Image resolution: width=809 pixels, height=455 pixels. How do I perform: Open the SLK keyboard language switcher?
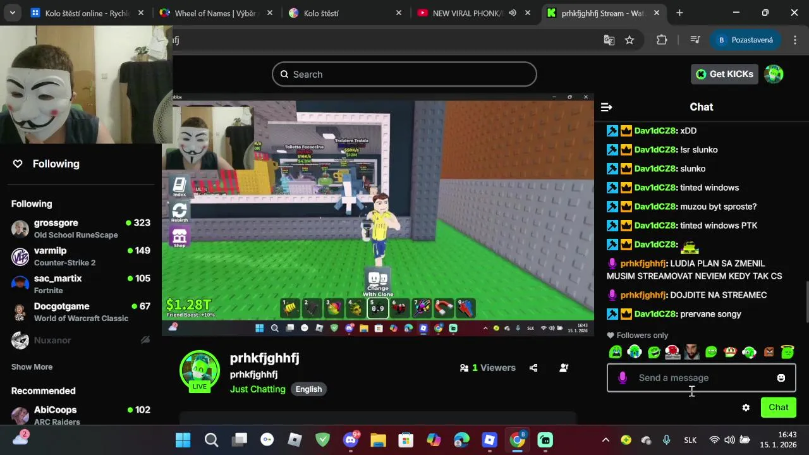click(690, 440)
